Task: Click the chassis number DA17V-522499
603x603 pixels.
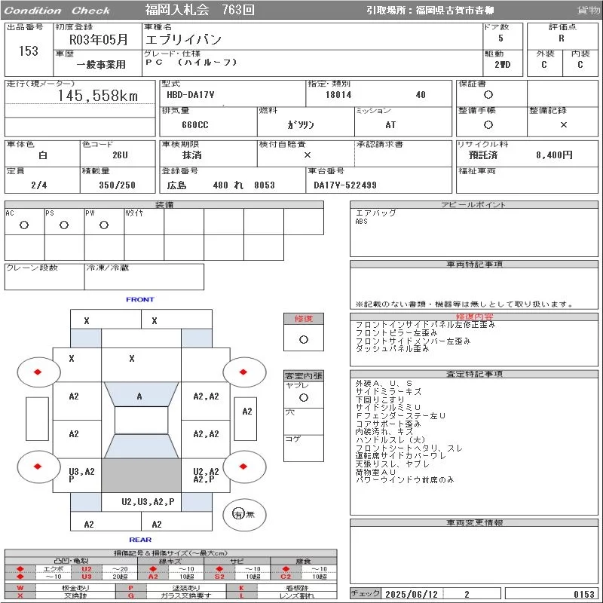Action: 345,185
